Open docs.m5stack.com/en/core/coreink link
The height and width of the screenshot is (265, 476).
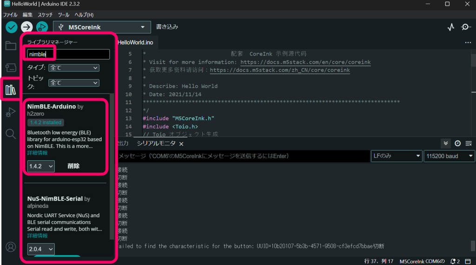(305, 62)
